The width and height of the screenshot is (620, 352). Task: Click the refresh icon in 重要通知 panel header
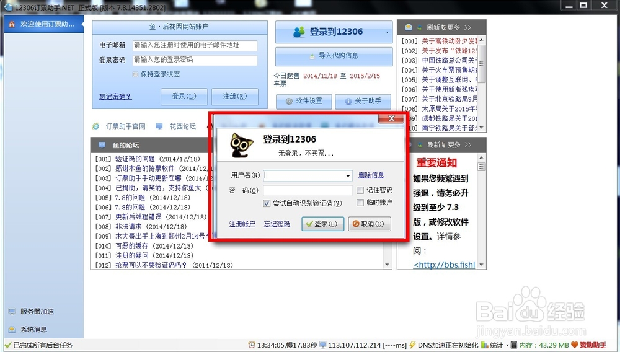click(420, 144)
